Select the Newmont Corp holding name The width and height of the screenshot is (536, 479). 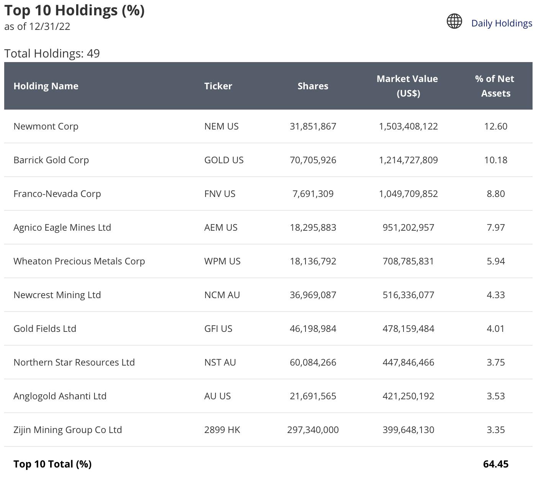[x=46, y=126]
